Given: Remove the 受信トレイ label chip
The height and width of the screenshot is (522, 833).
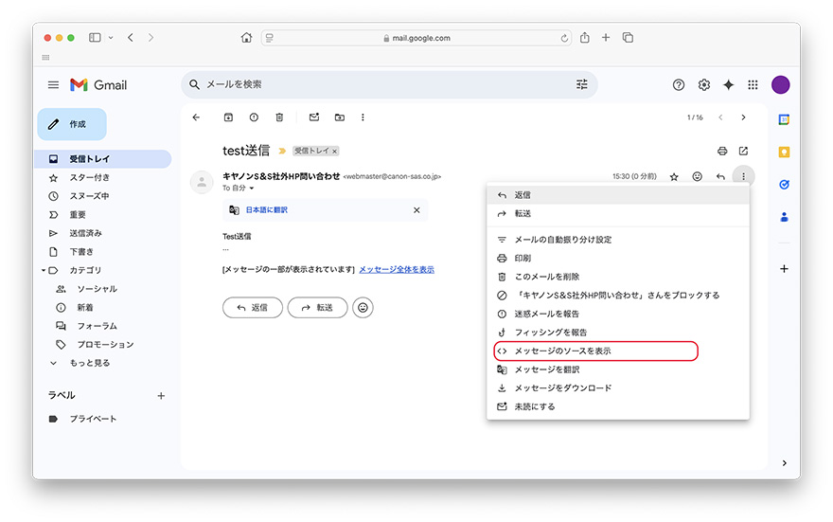Looking at the screenshot, I should coord(335,152).
